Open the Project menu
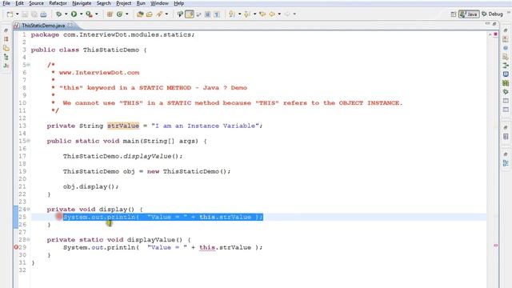The height and width of the screenshot is (288, 512). pyautogui.click(x=124, y=3)
